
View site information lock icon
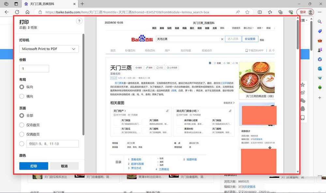click(x=40, y=12)
